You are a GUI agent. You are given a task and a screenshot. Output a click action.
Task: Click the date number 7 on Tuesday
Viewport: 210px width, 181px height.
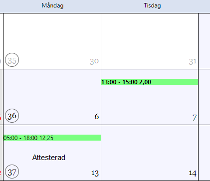coord(195,118)
